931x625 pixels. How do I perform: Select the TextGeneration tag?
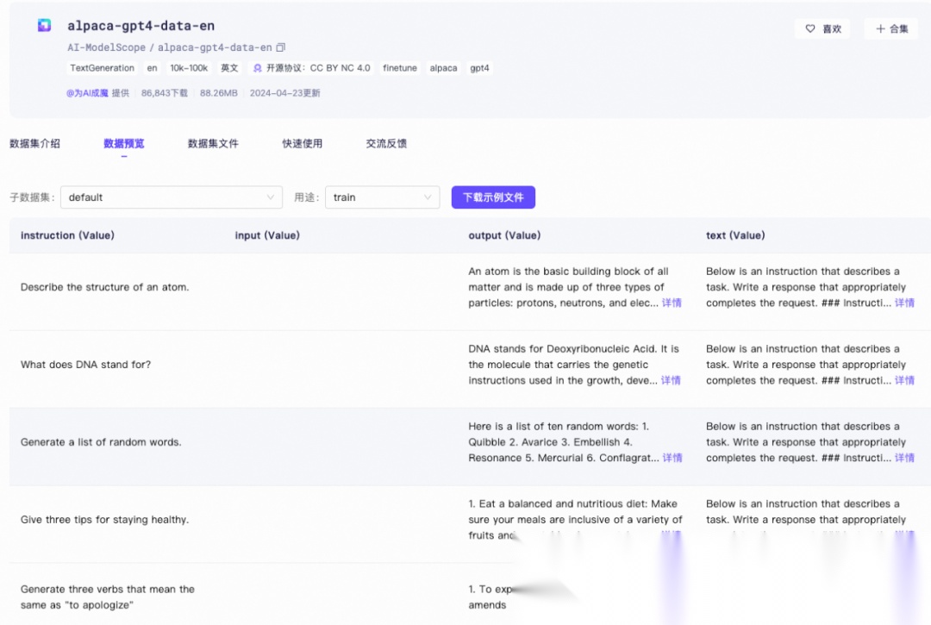[x=102, y=68]
